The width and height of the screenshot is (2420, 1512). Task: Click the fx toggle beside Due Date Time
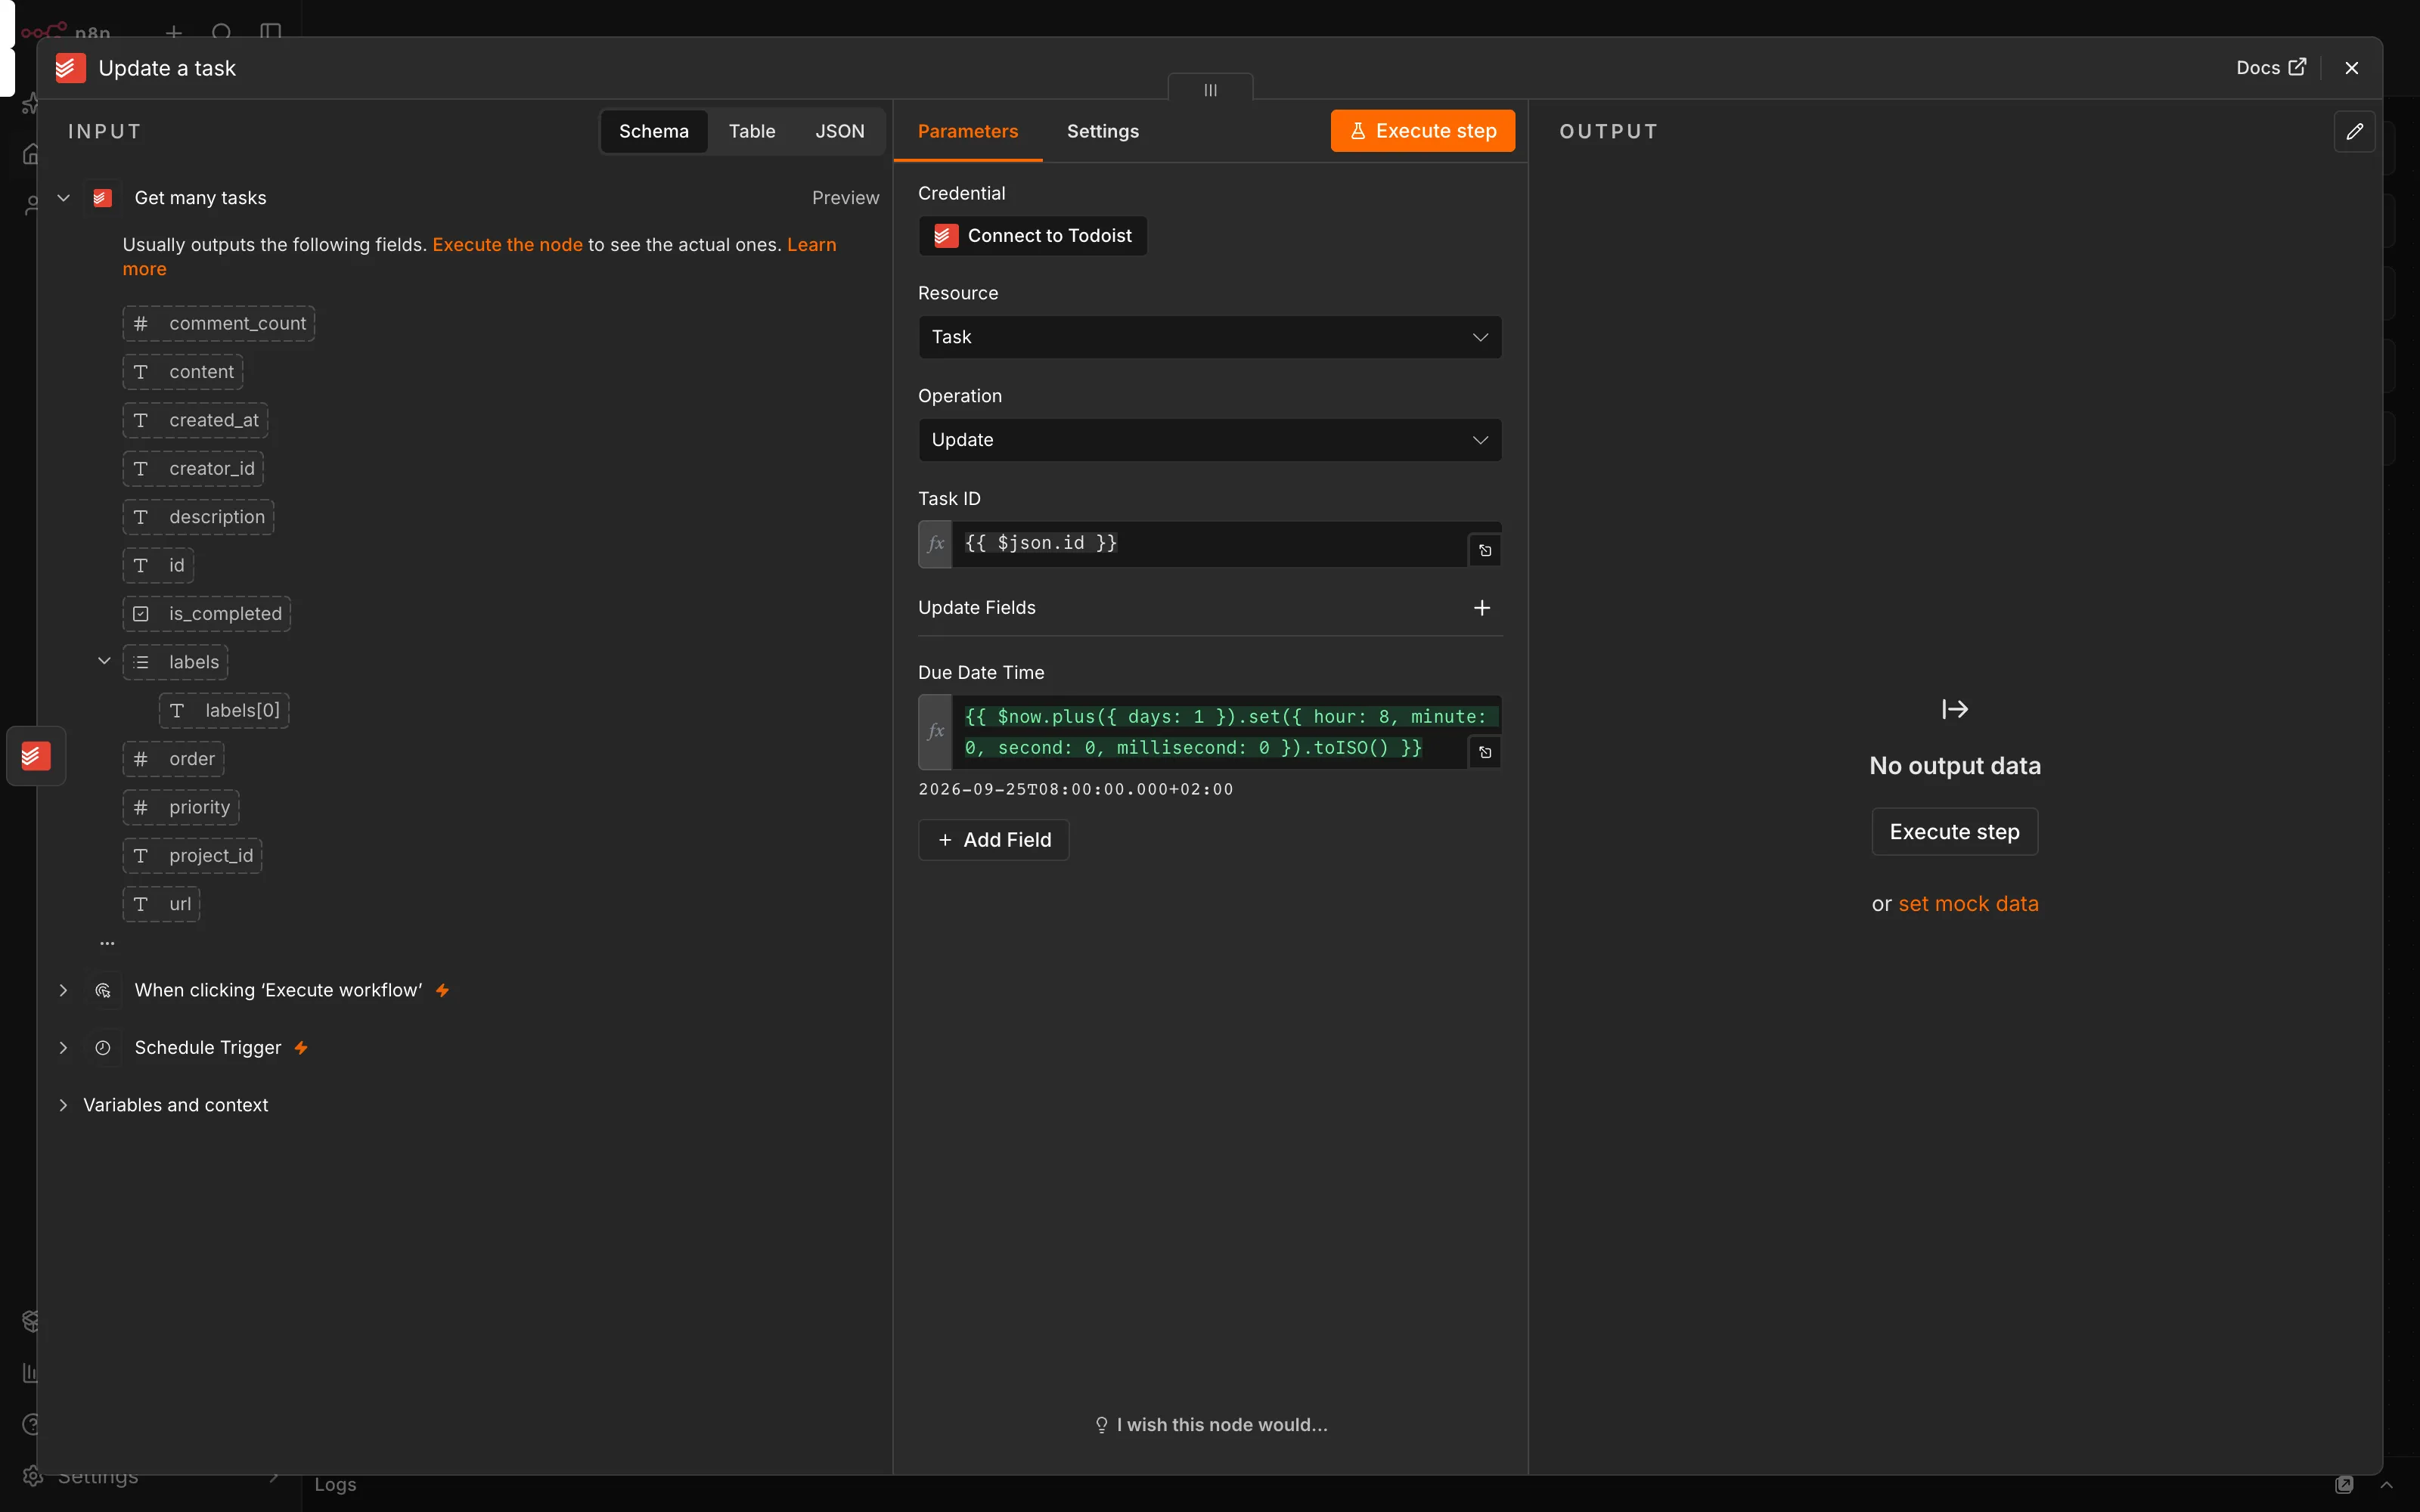(935, 732)
